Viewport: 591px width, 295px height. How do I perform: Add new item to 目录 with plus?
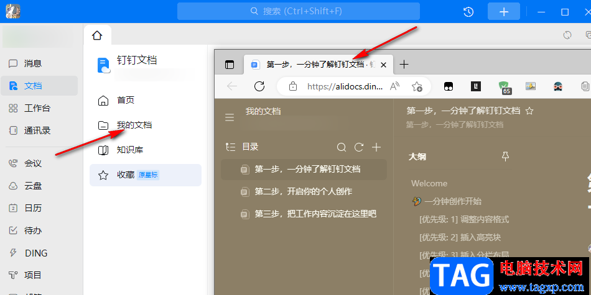pos(376,148)
